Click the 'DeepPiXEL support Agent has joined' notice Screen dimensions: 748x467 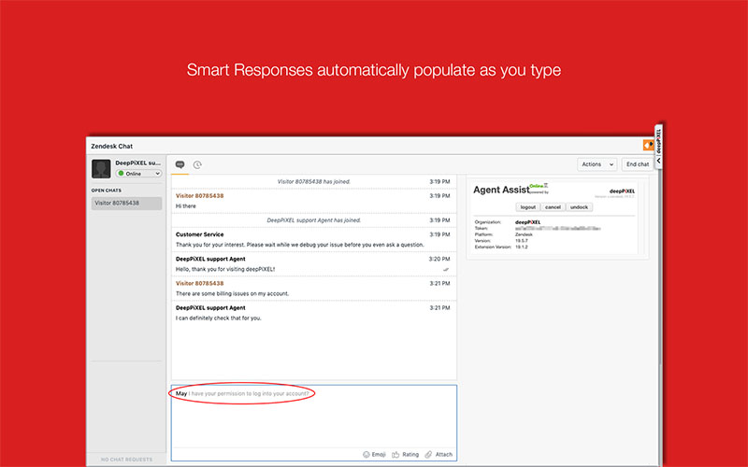click(x=314, y=220)
